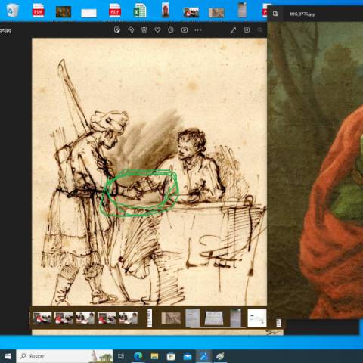Viewport: 363px width, 363px height.
Task: Open the Windows Start button
Action: [x=8, y=356]
